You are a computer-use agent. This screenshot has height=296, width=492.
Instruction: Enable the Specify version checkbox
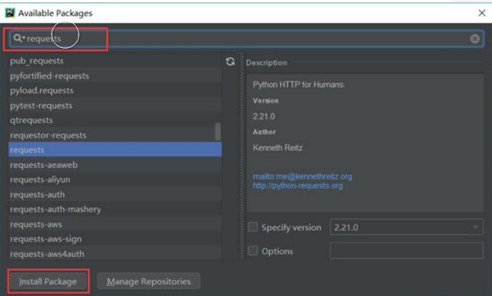pyautogui.click(x=253, y=227)
